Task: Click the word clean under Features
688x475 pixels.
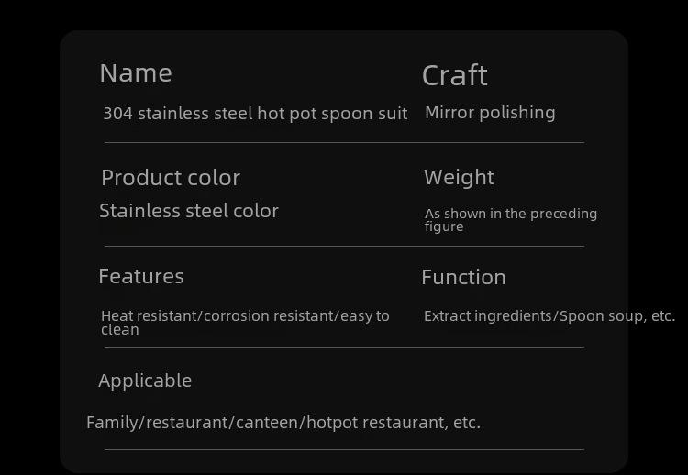Action: tap(120, 330)
